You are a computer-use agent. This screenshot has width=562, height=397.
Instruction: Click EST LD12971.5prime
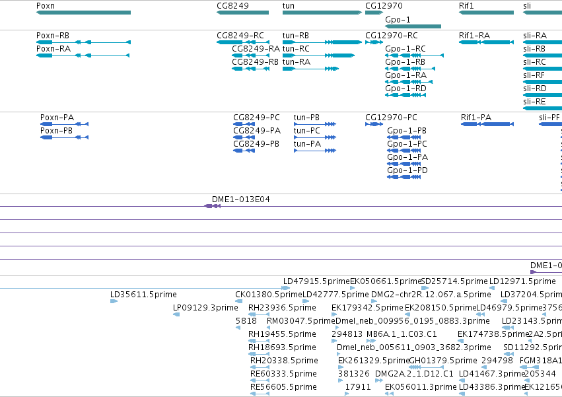522,281
